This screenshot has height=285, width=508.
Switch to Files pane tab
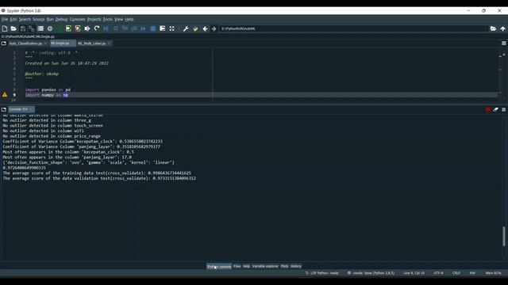(x=237, y=266)
